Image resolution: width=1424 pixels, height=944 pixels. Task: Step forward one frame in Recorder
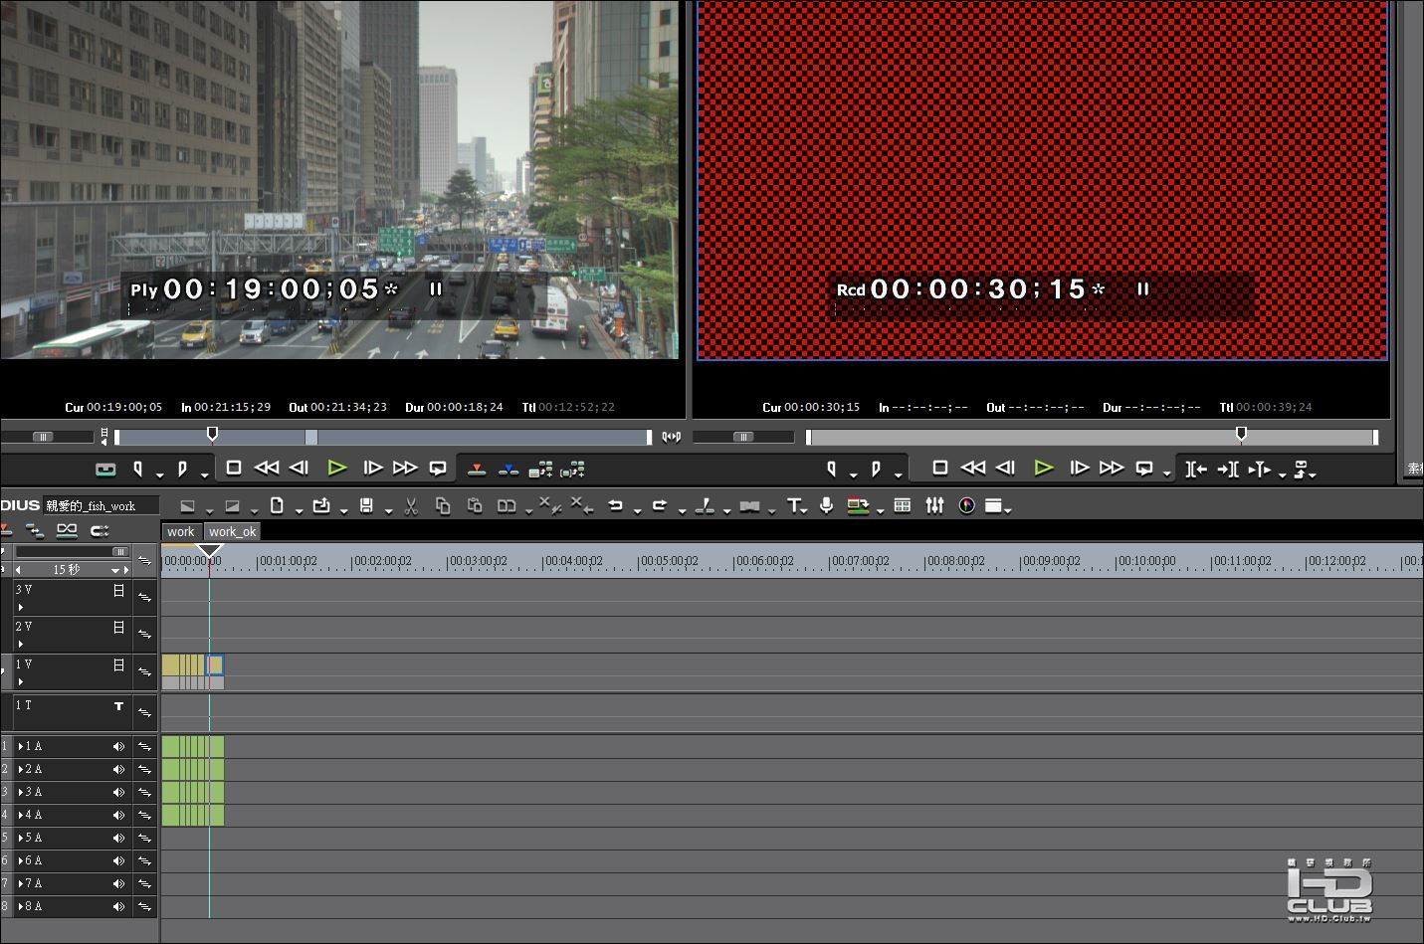pyautogui.click(x=1080, y=468)
